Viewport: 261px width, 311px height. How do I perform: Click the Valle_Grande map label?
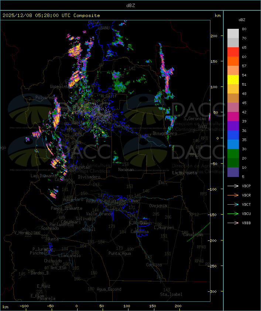[99, 214]
